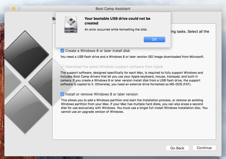Click the paragraph starting "This allows you to add a Windows partition"
The height and width of the screenshot is (159, 226).
click(134, 106)
